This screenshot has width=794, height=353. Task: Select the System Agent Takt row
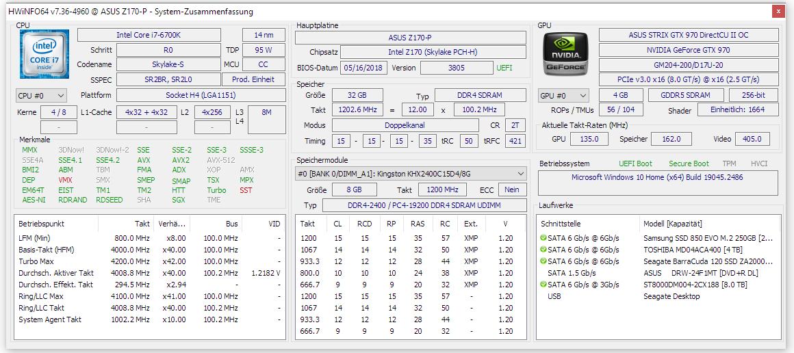pyautogui.click(x=150, y=319)
